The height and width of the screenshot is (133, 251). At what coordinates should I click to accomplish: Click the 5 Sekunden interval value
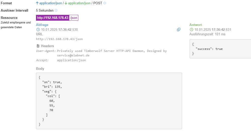(45, 10)
